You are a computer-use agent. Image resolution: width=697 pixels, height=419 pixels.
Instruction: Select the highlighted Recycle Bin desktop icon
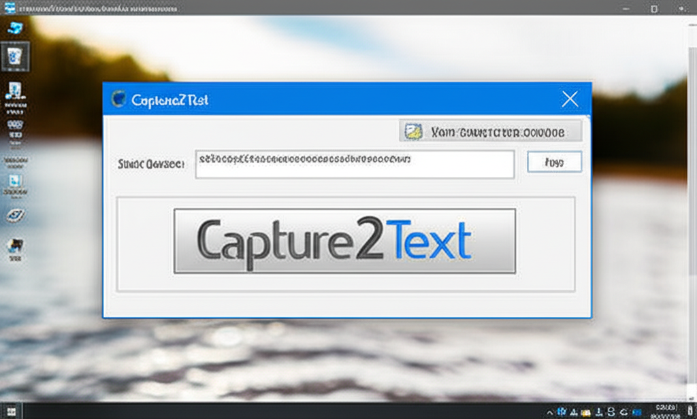pyautogui.click(x=15, y=56)
